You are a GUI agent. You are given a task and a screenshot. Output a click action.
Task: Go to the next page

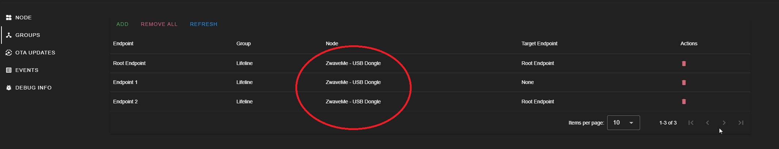724,123
